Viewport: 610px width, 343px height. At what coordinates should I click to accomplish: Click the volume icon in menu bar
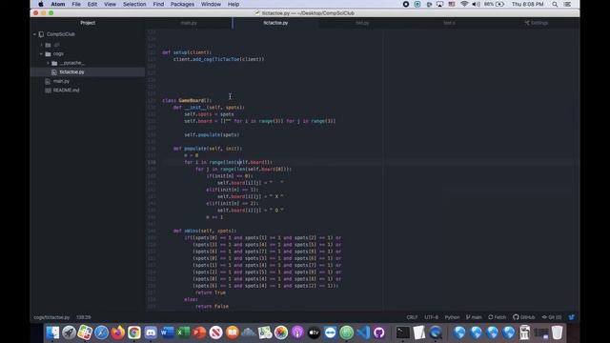coord(476,4)
